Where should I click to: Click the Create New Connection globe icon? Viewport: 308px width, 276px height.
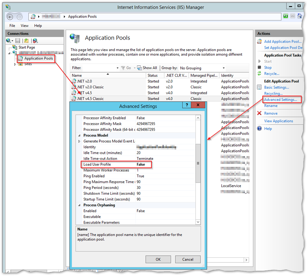[x=9, y=41]
